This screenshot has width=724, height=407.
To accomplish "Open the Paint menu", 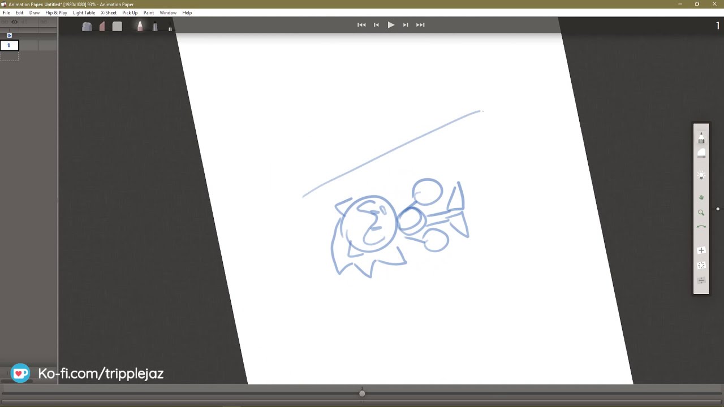I will 149,12.
